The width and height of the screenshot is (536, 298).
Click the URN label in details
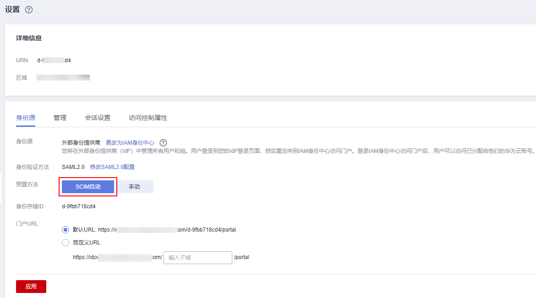22,60
